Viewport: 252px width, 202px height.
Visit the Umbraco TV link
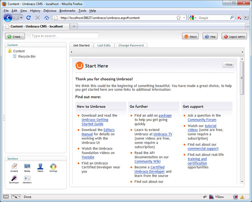coord(163,134)
